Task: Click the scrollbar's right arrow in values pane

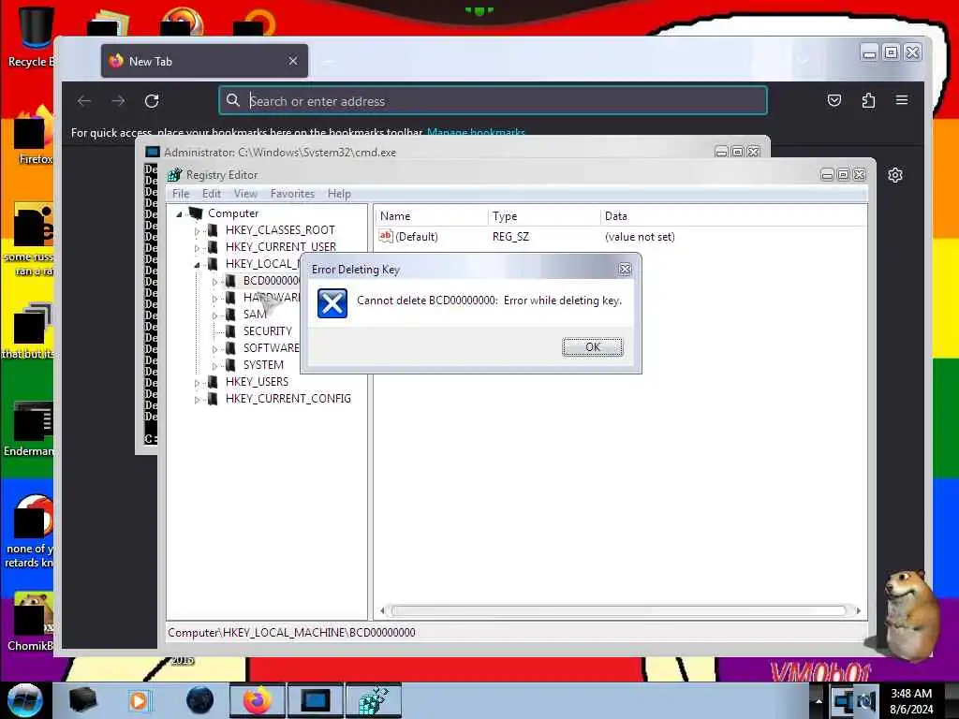Action: 858,610
